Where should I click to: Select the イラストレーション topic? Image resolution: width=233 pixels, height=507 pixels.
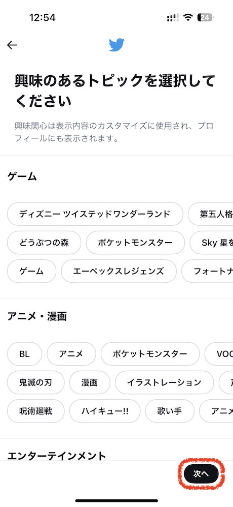coord(164,382)
